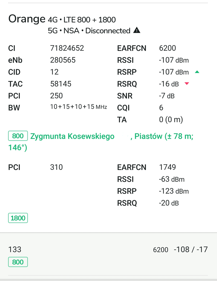Tap the TA 0 (0 m) value
Viewport: 217px width, 282px height.
(x=171, y=120)
